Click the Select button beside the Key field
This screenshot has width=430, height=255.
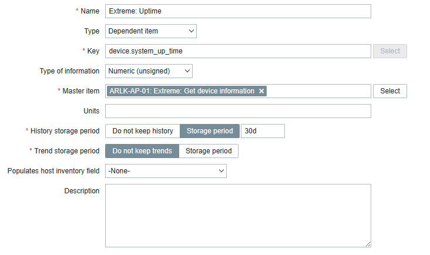390,51
